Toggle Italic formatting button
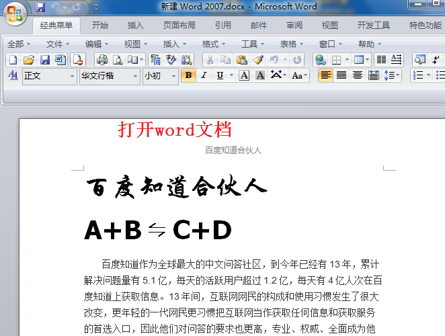445x336 pixels. [204, 75]
